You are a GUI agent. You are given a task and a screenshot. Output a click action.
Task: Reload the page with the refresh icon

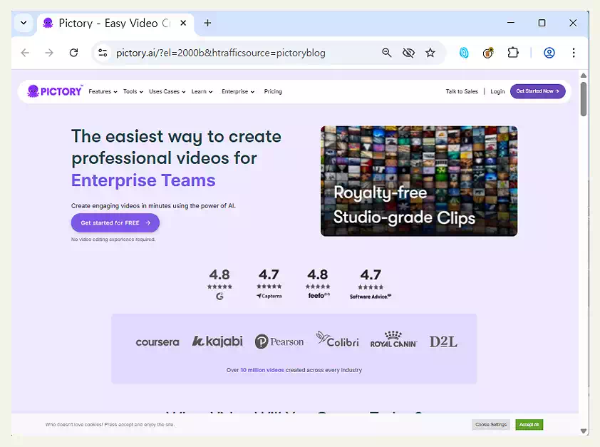pos(73,53)
